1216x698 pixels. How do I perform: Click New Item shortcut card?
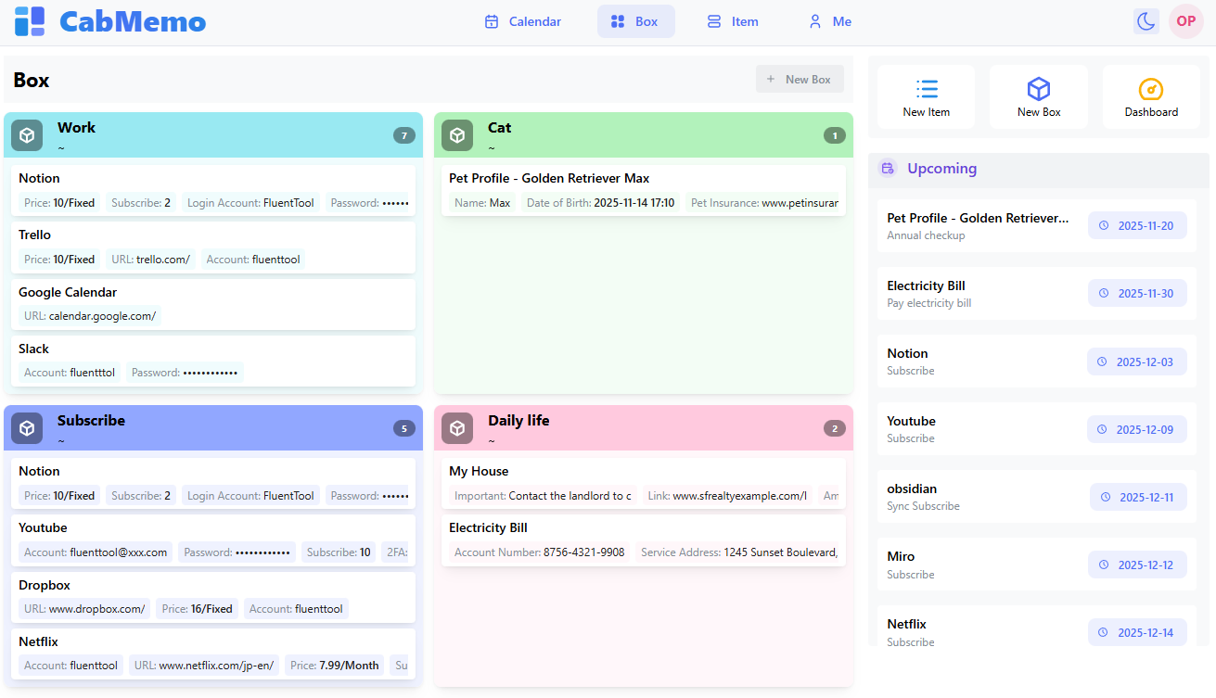(x=926, y=96)
